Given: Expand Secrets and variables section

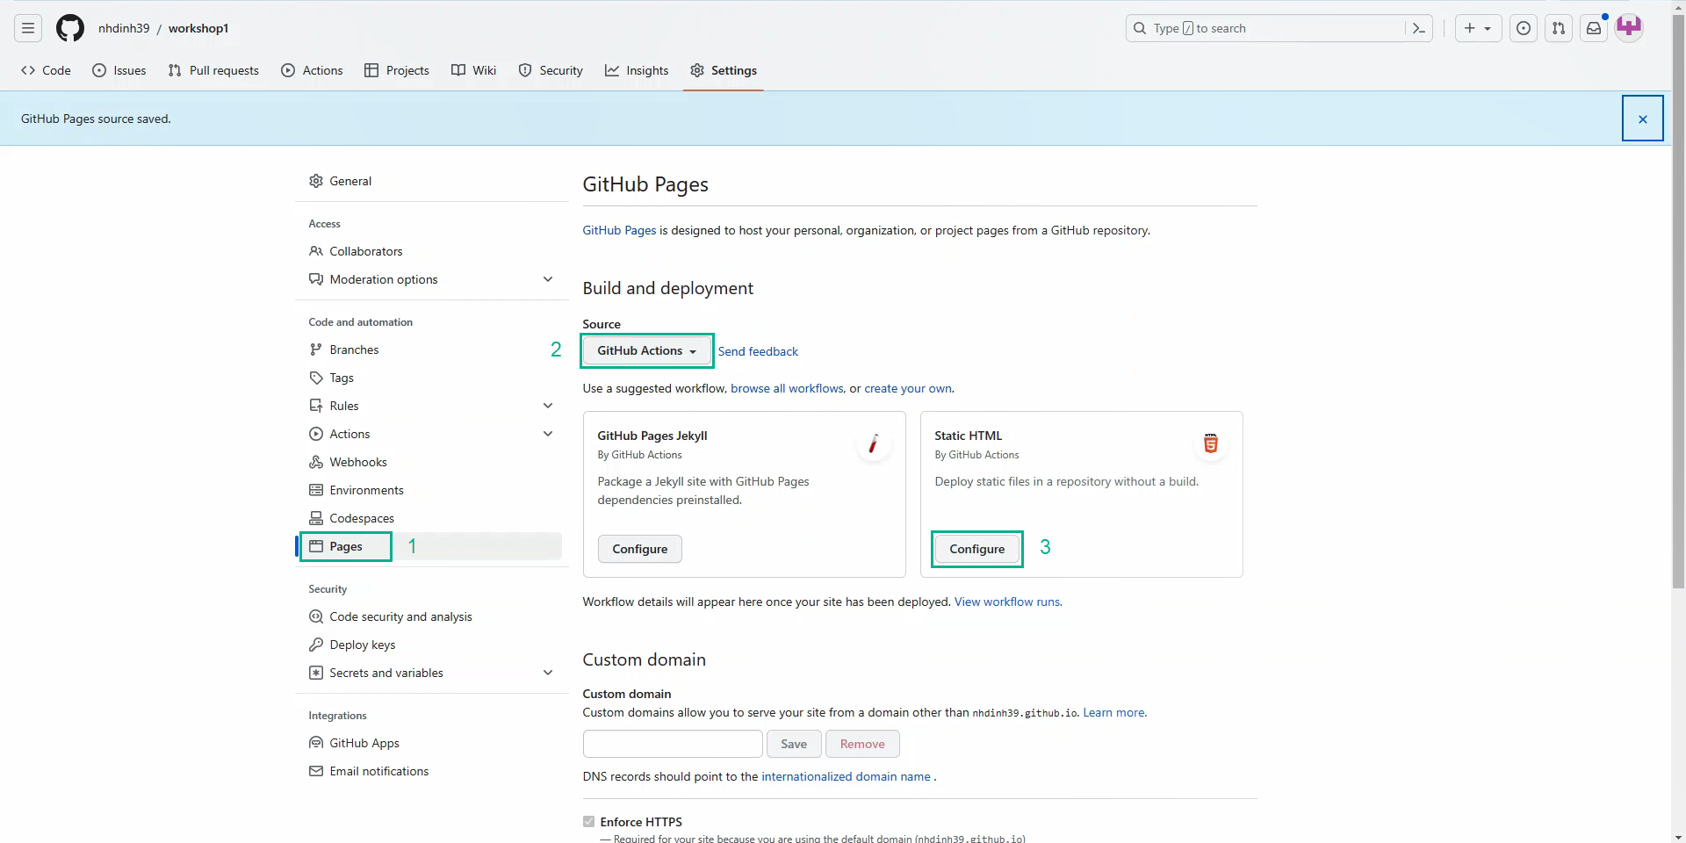Looking at the screenshot, I should tap(548, 673).
